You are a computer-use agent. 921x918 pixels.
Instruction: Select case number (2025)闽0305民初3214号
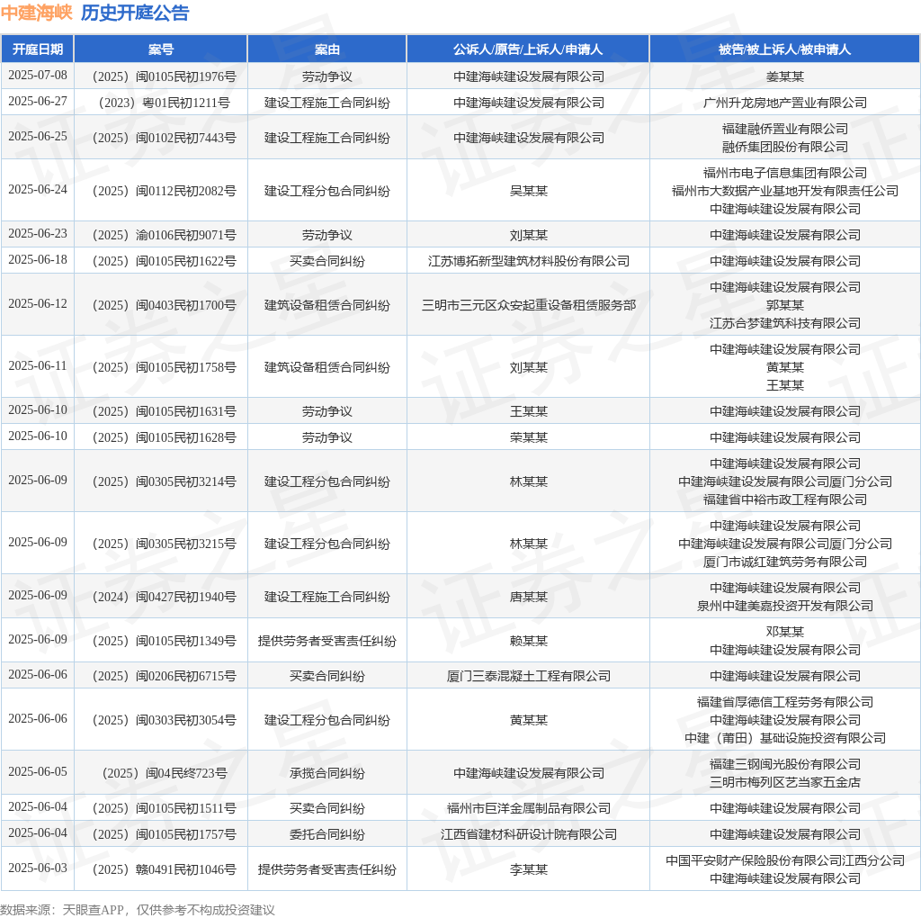tap(164, 481)
